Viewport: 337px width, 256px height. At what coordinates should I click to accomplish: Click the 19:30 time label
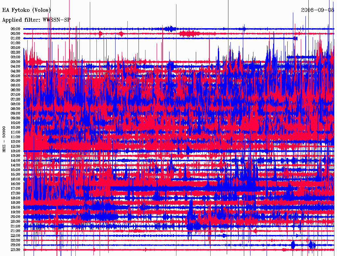15,212
